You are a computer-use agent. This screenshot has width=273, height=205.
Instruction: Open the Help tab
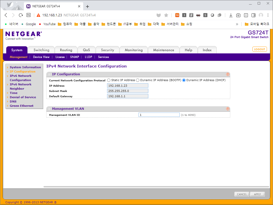[189, 50]
